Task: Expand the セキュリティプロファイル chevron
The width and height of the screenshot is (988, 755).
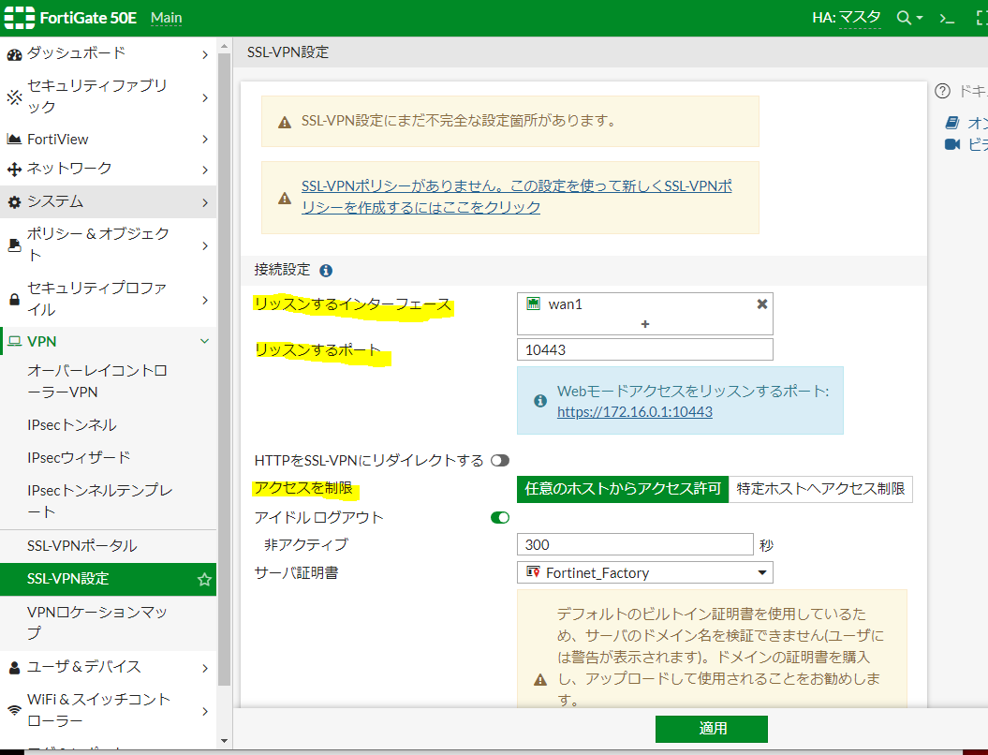Action: coord(205,300)
